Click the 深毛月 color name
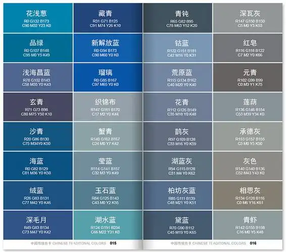The height and width of the screenshot is (252, 286). (36, 220)
